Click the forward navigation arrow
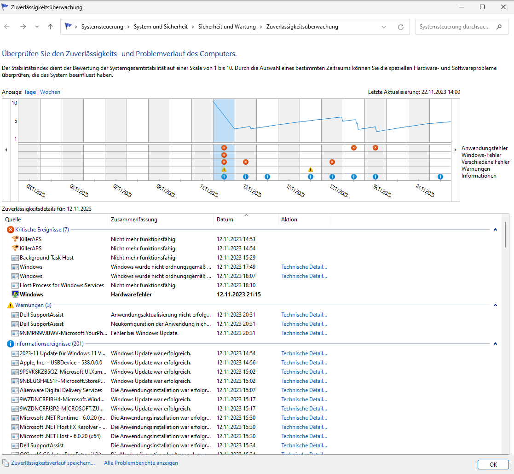514x474 pixels. 23,27
